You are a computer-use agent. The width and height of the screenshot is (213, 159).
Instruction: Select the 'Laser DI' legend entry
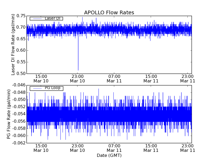52,19
